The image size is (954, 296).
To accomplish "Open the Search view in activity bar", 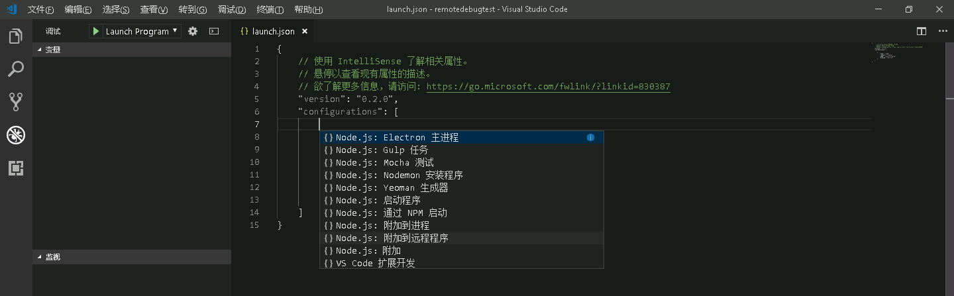I will 16,68.
